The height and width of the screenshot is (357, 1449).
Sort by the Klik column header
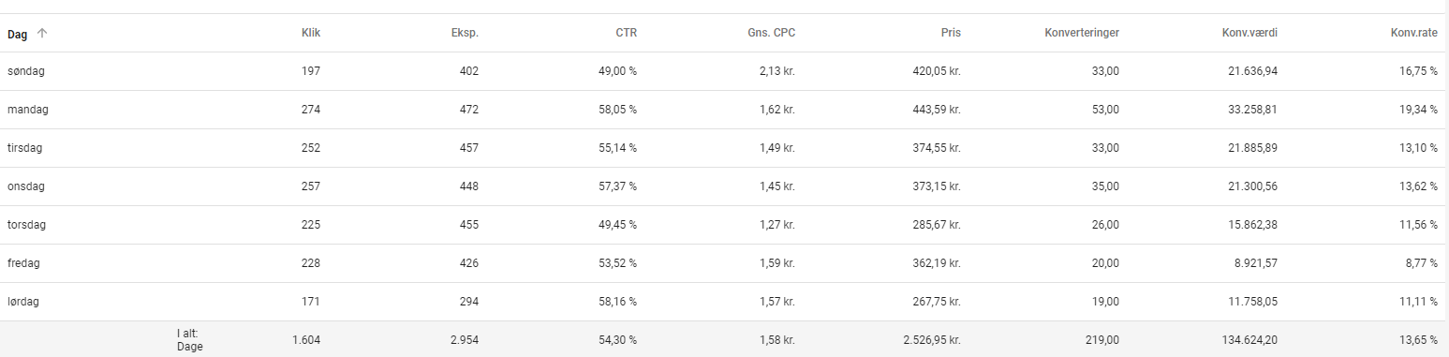[x=311, y=33]
